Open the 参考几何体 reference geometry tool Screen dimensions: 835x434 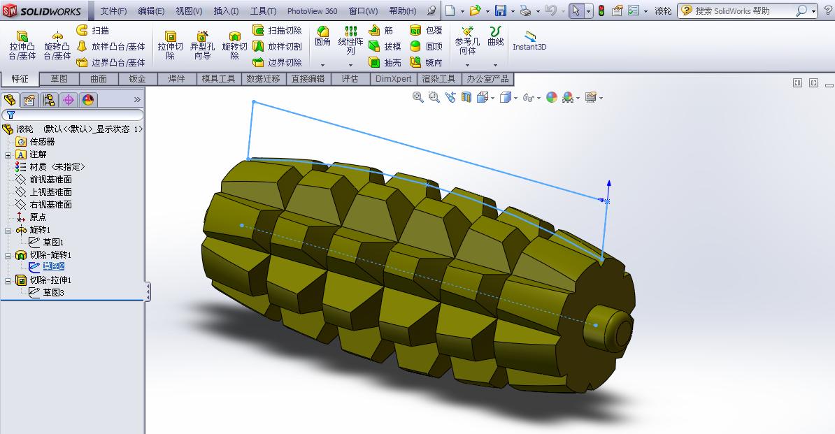click(x=467, y=41)
